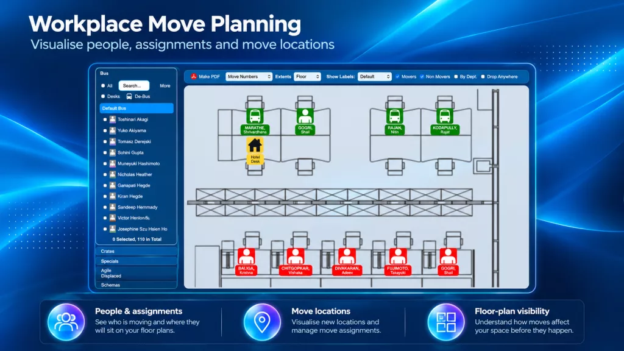Click Kiran Hegde's avatar icon
624x351 pixels.
tap(113, 196)
